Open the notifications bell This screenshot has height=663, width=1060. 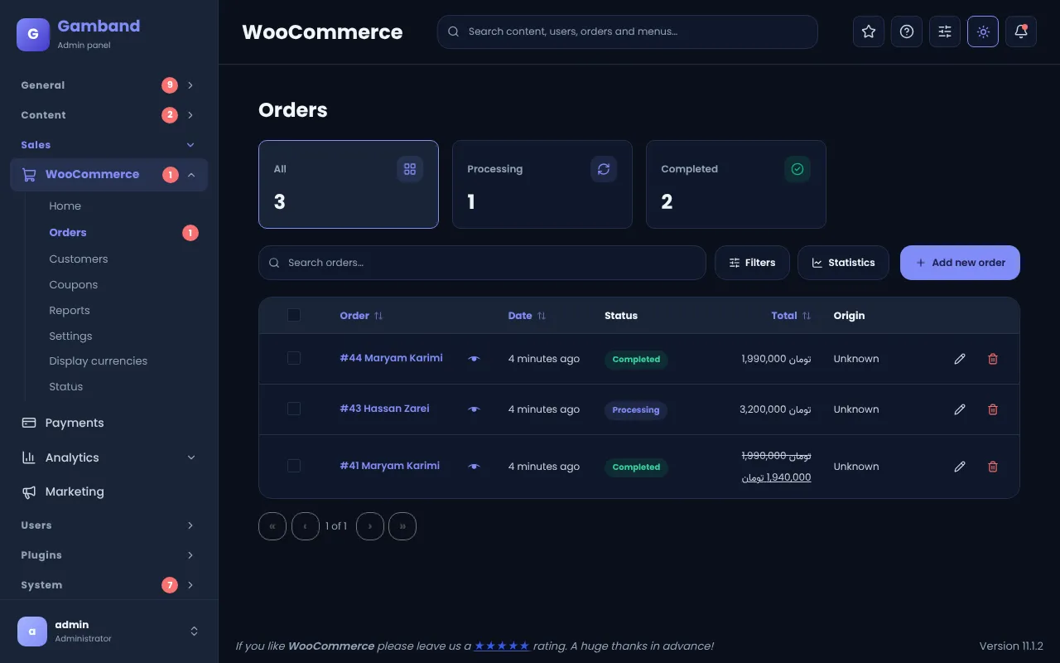coord(1021,31)
